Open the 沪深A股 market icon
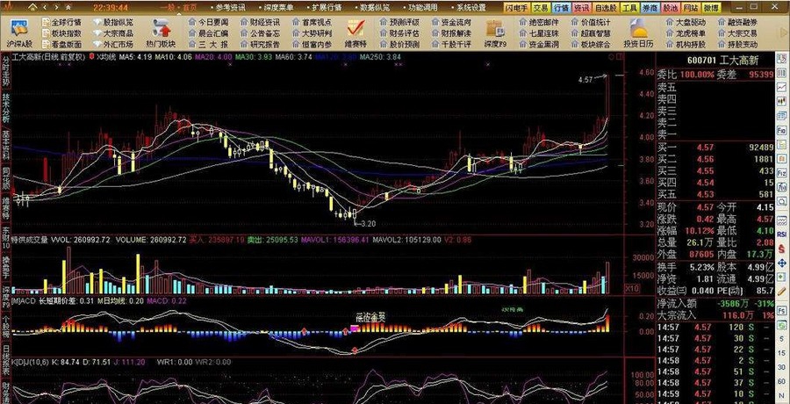Screen dimensions: 790x404 point(19,32)
